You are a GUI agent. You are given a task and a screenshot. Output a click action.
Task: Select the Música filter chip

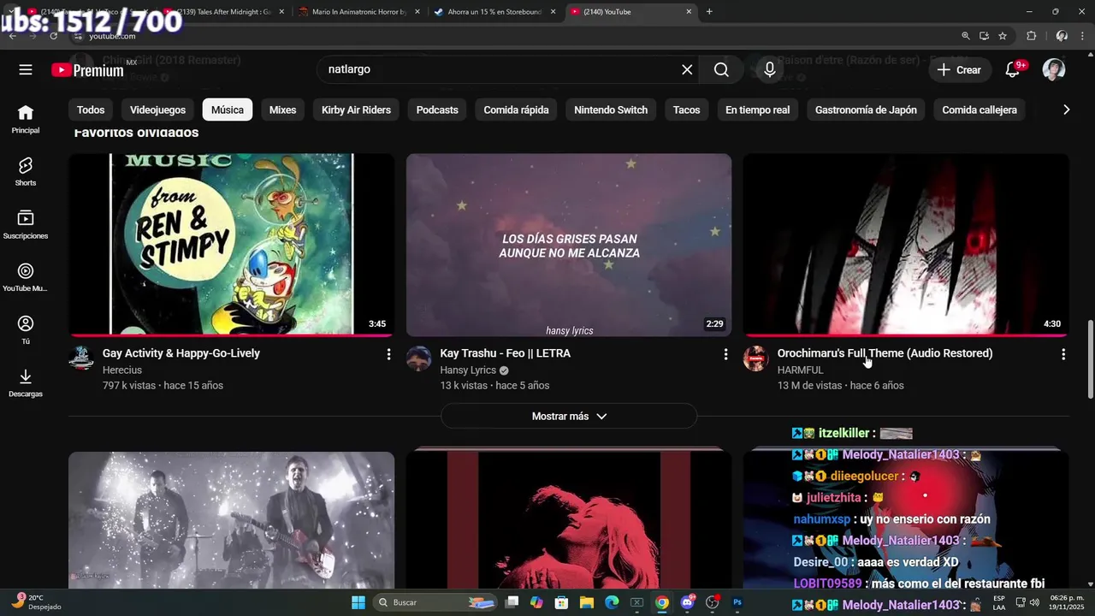pos(228,110)
